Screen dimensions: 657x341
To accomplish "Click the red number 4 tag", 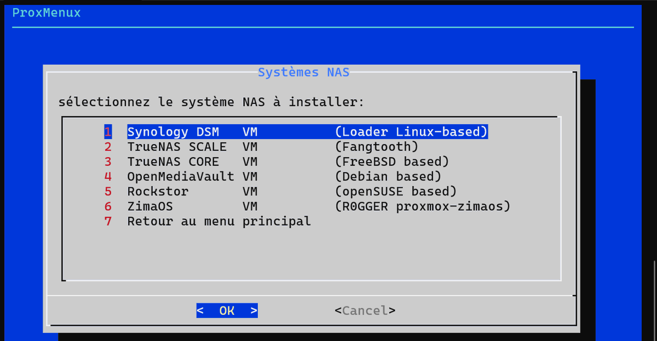I will click(x=108, y=177).
